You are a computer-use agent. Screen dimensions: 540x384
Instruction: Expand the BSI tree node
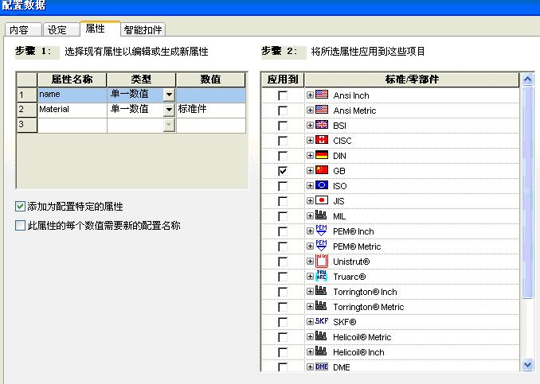click(310, 125)
